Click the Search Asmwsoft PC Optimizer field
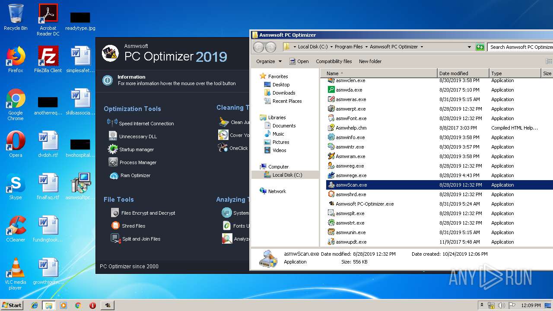Image resolution: width=553 pixels, height=311 pixels. click(520, 47)
